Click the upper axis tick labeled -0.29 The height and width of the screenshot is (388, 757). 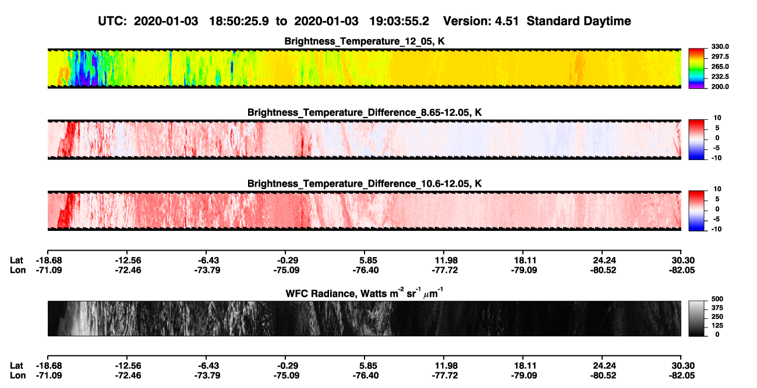click(x=286, y=260)
